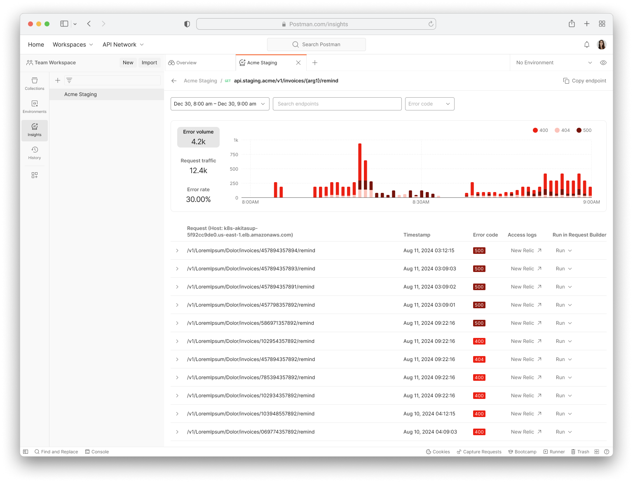Screen dimensions: 633x483
Task: Open a new tab with plus icon
Action: (x=315, y=63)
